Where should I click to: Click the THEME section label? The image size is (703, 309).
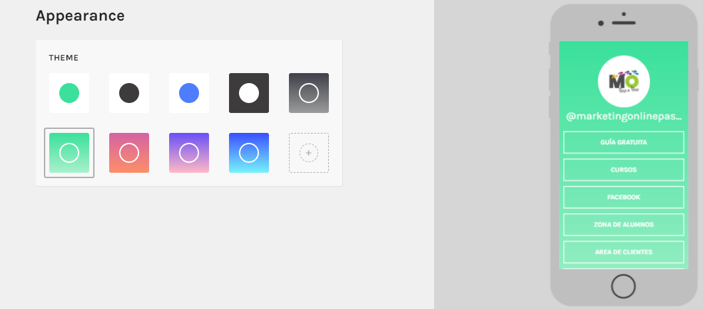pyautogui.click(x=64, y=58)
